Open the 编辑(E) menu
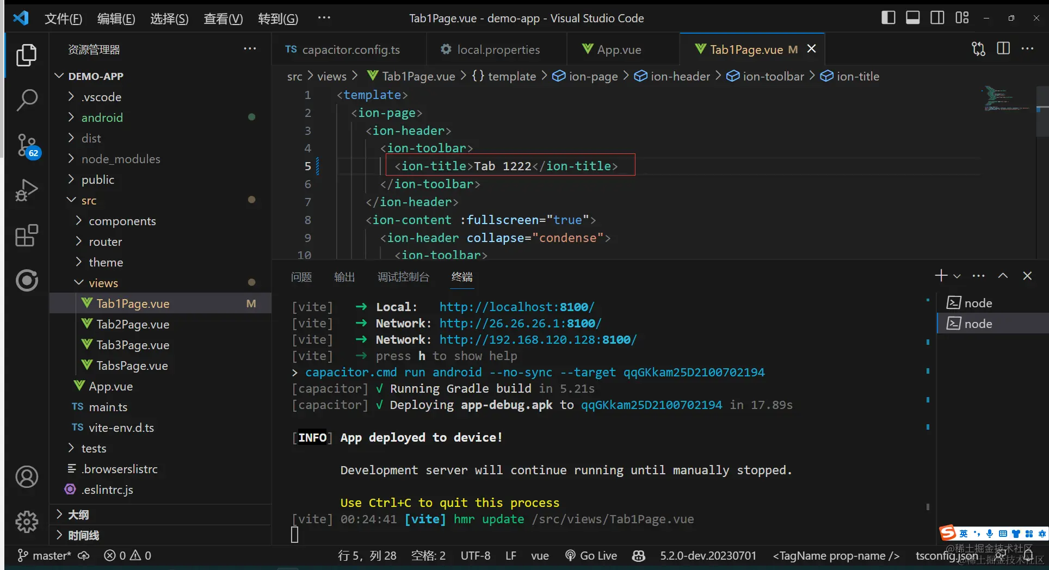 tap(116, 18)
